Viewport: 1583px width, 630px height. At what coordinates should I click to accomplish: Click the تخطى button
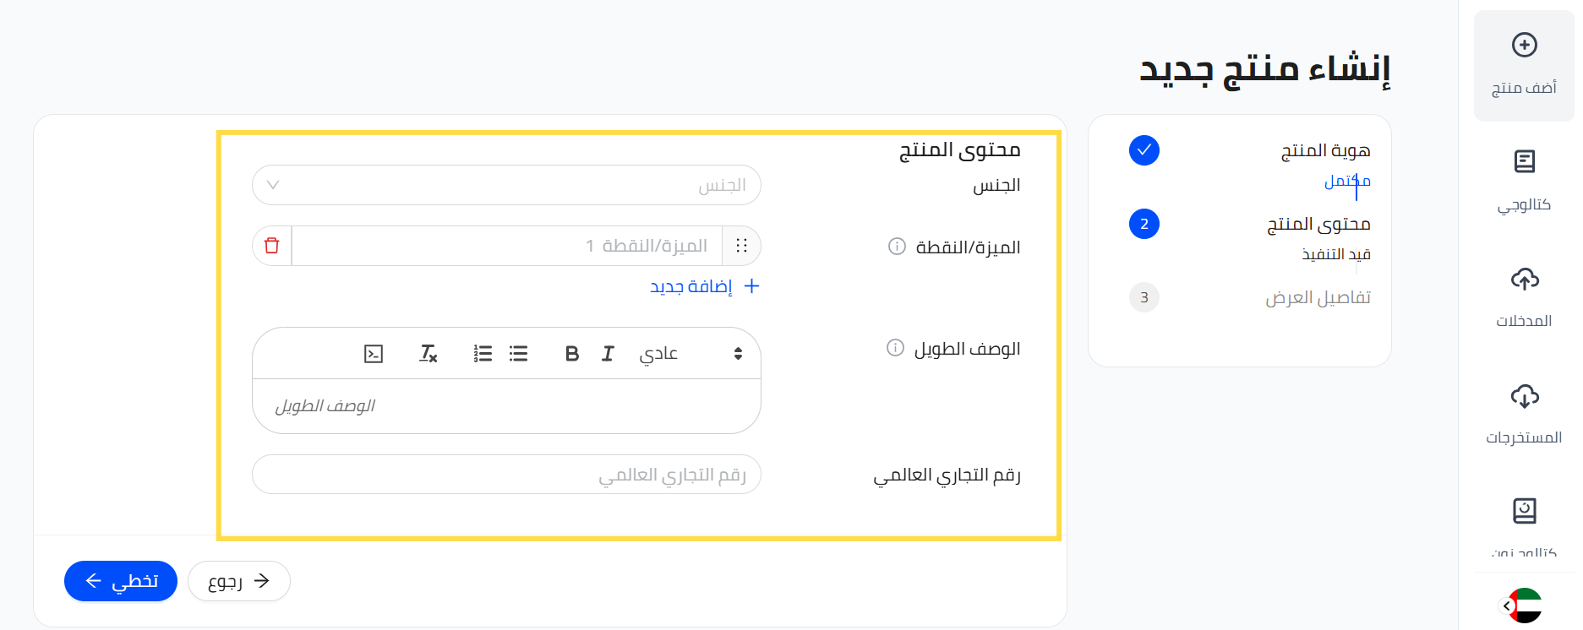[121, 581]
